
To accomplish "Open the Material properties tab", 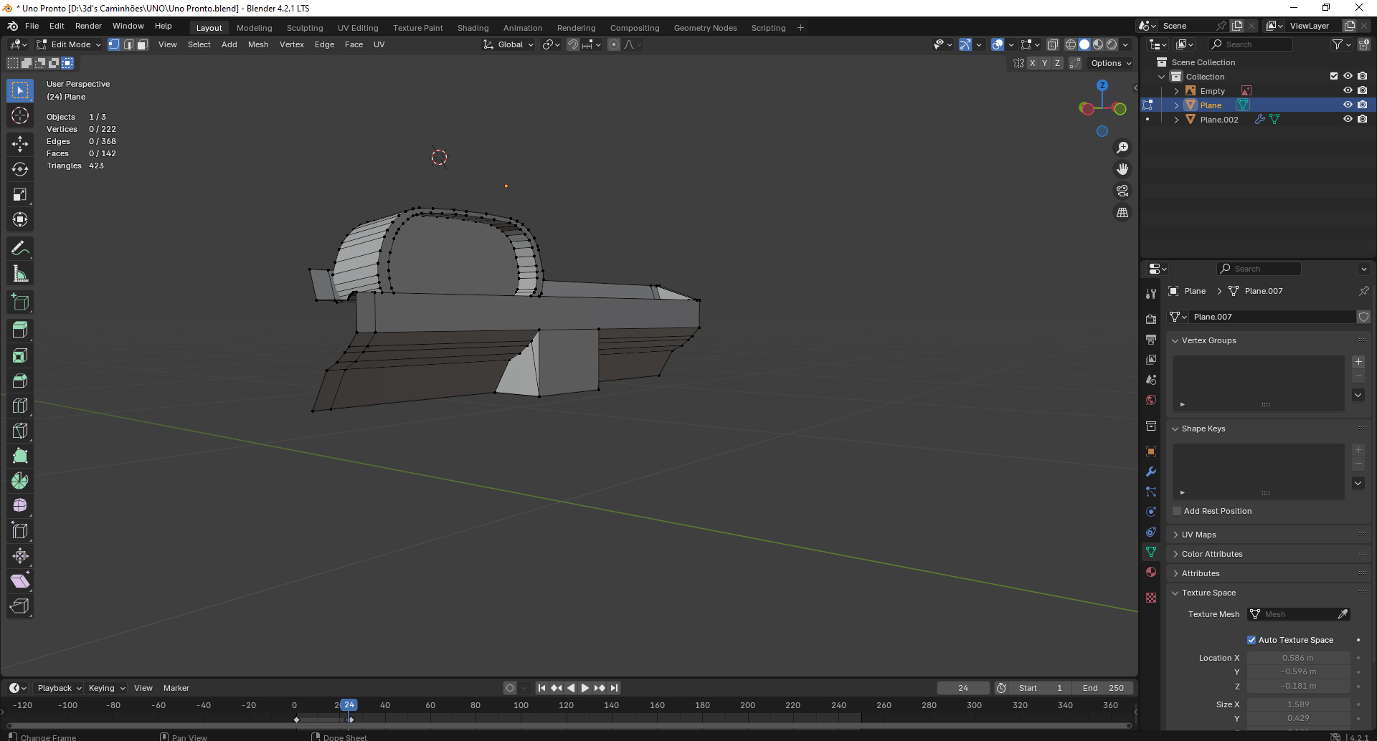I will coord(1151,572).
